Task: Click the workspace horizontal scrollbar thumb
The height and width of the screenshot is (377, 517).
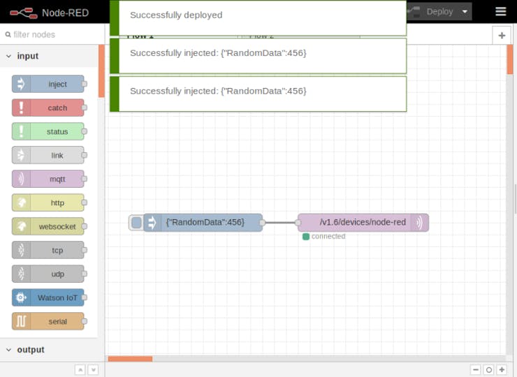Action: [x=130, y=359]
